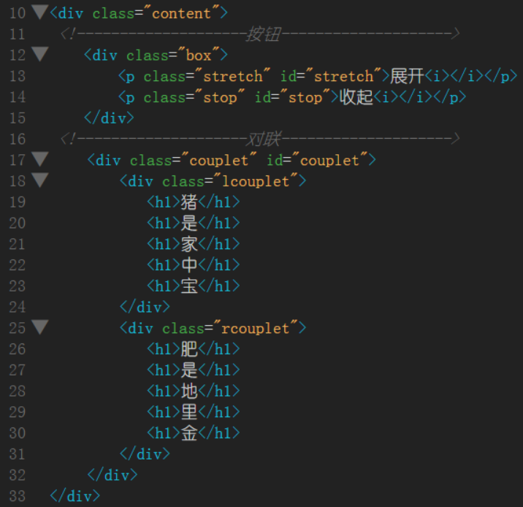Collapse the couplet div fold on line 17
This screenshot has width=523, height=507.
[x=39, y=159]
